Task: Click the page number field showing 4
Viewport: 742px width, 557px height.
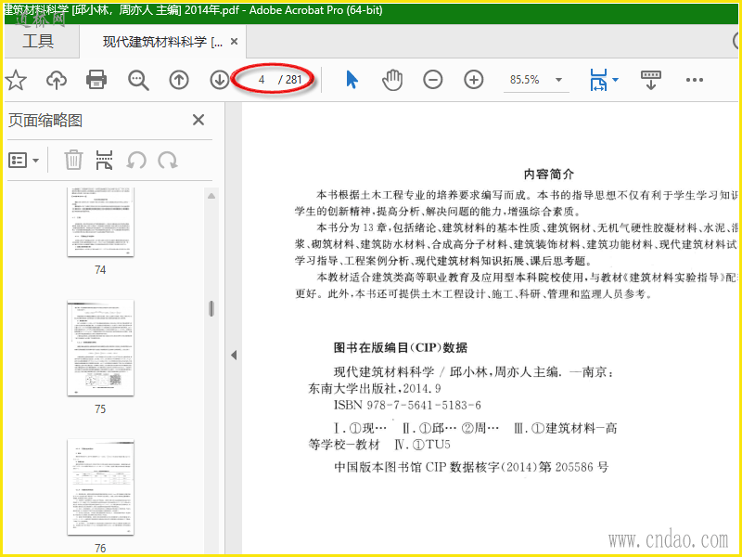Action: [x=262, y=80]
